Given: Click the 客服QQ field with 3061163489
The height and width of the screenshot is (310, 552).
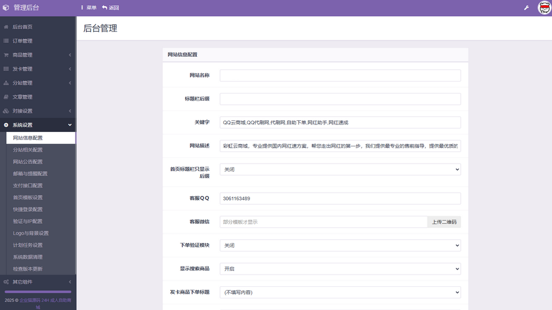Looking at the screenshot, I should (x=340, y=198).
